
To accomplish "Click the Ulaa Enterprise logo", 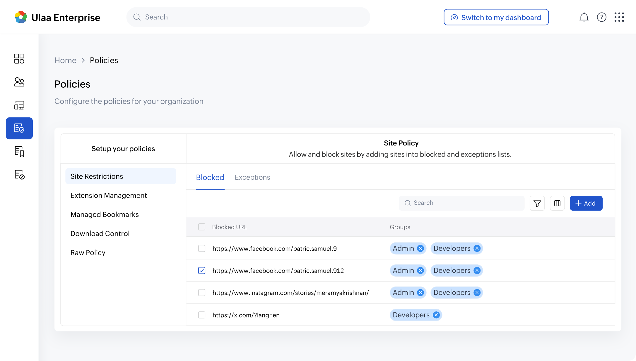I will pos(57,18).
